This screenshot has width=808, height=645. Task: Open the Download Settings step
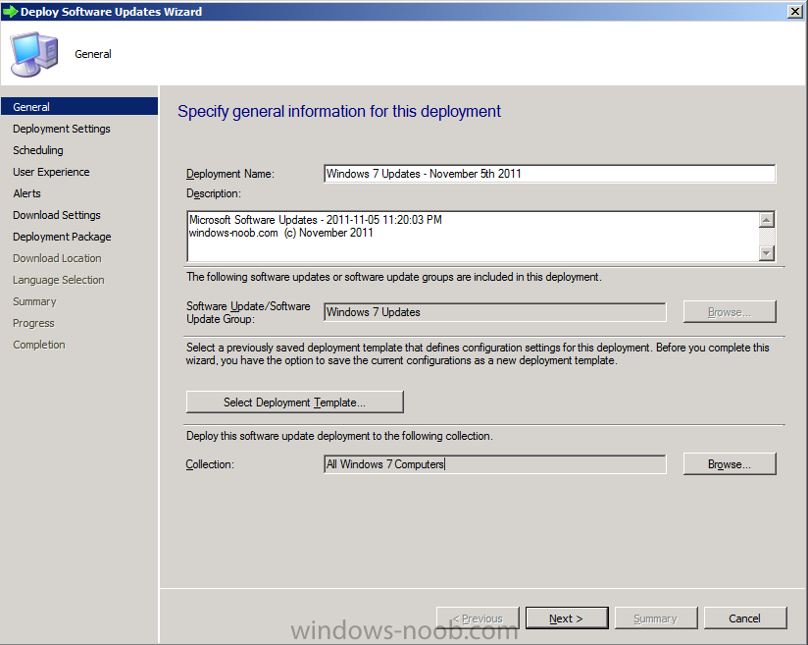click(x=57, y=215)
